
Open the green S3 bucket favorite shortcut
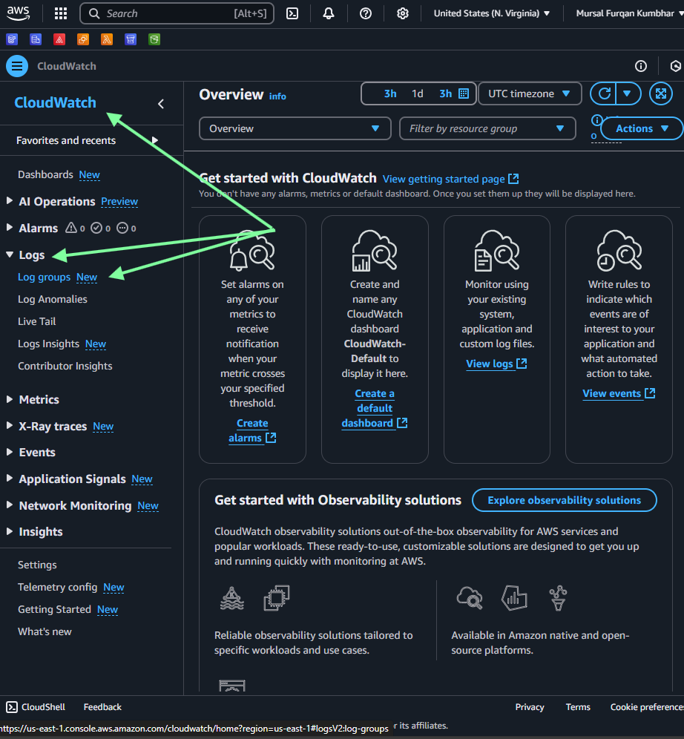(x=154, y=39)
